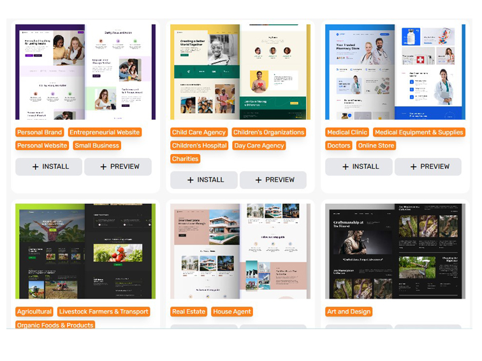The image size is (482, 361).
Task: Install the personal brand template
Action: (49, 167)
